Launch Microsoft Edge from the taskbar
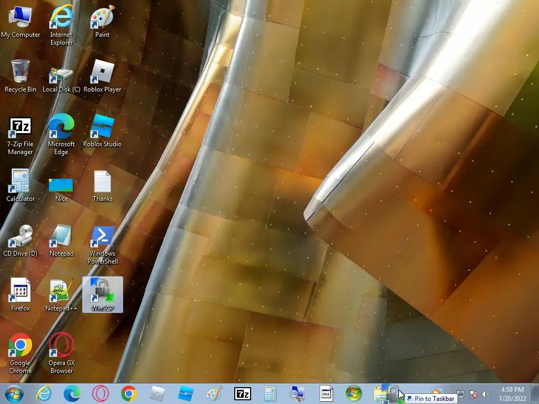 coord(72,393)
